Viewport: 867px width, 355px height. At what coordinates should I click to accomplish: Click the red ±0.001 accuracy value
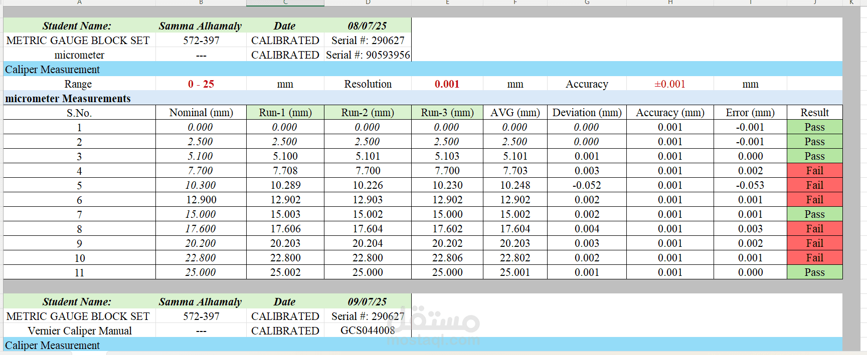tap(670, 84)
